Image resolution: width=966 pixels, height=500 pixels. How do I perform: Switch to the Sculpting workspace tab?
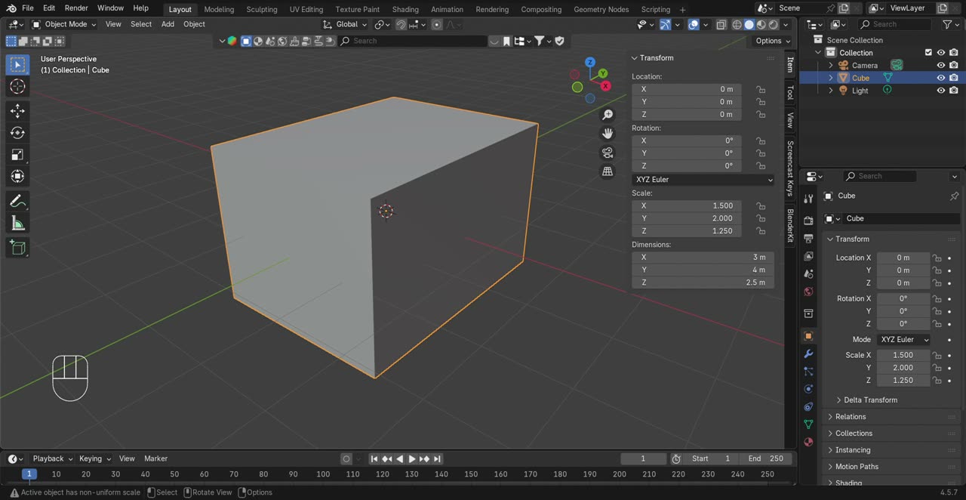pos(262,9)
